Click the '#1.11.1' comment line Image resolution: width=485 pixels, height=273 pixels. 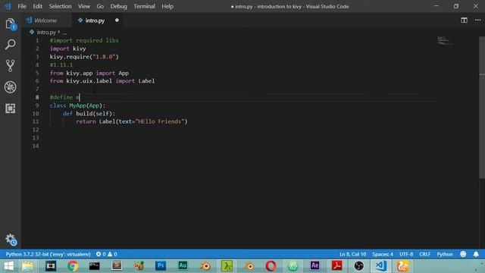click(x=61, y=65)
